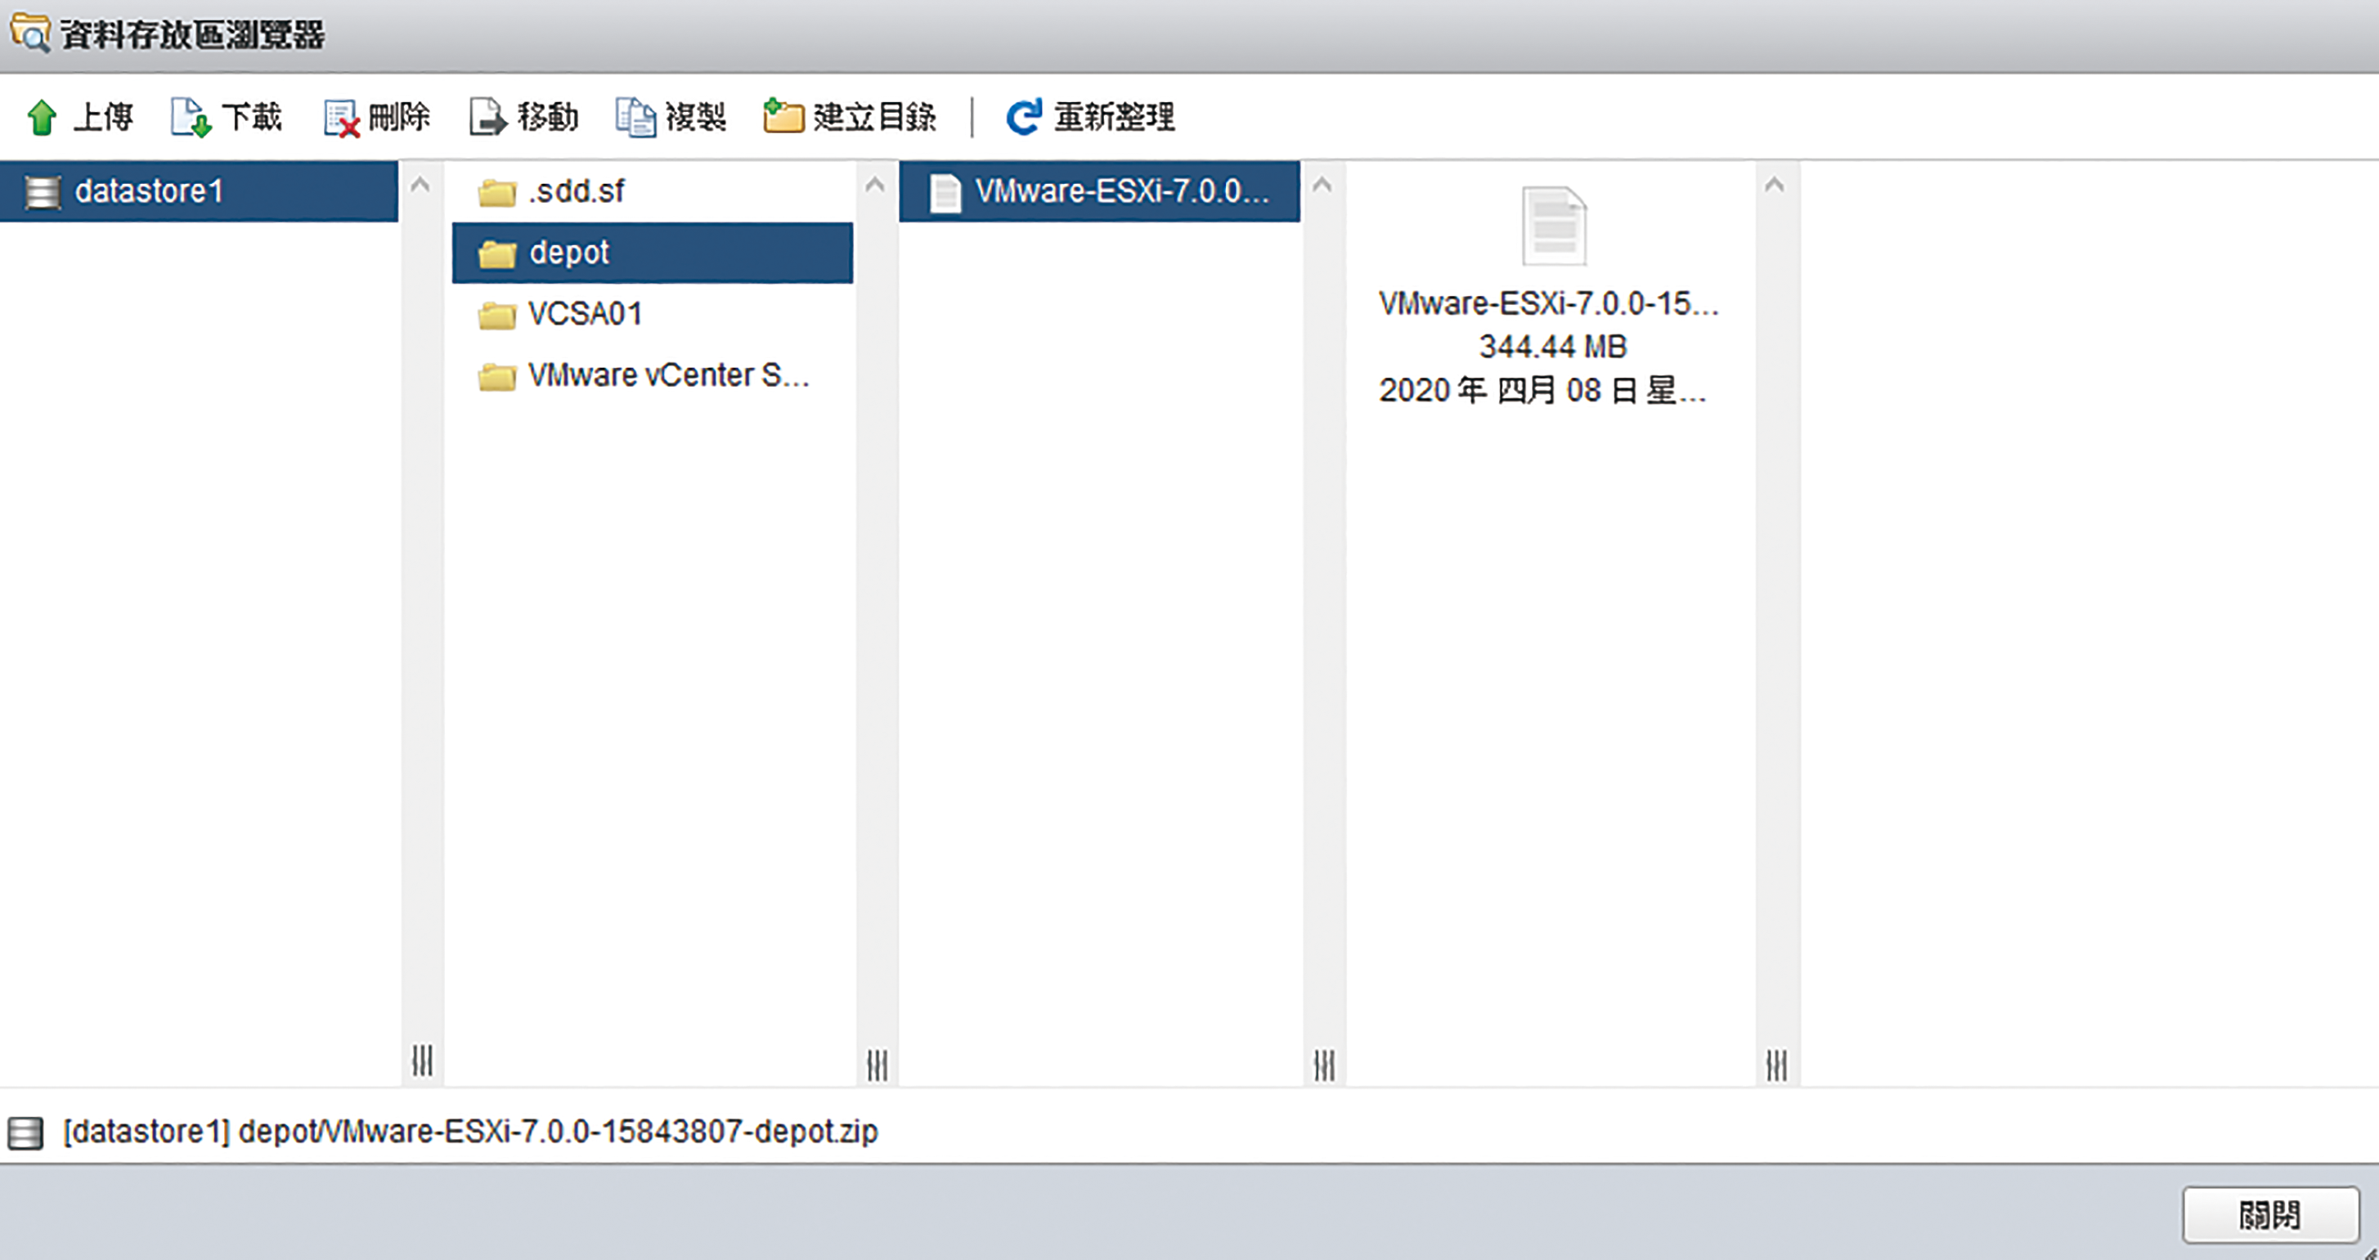This screenshot has height=1260, width=2379.
Task: Click the 下載 download label
Action: [x=252, y=117]
